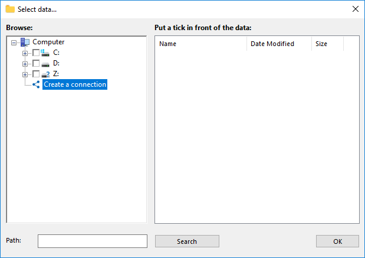Sort by the Size column header
This screenshot has height=258, width=365.
coord(327,44)
